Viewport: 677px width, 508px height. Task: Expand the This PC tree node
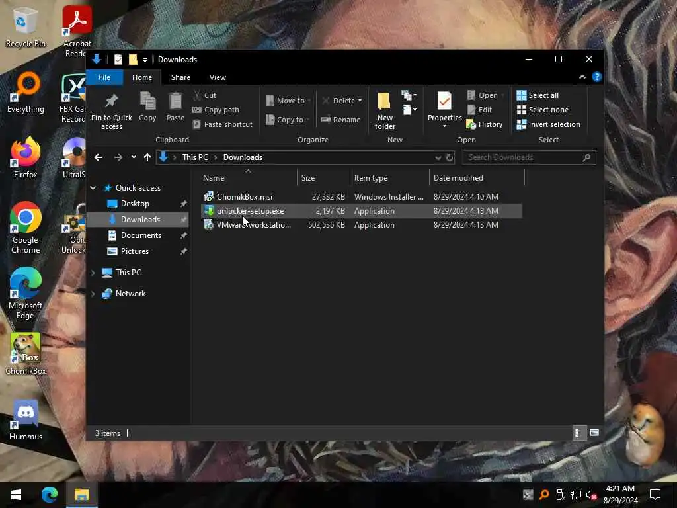coord(93,273)
